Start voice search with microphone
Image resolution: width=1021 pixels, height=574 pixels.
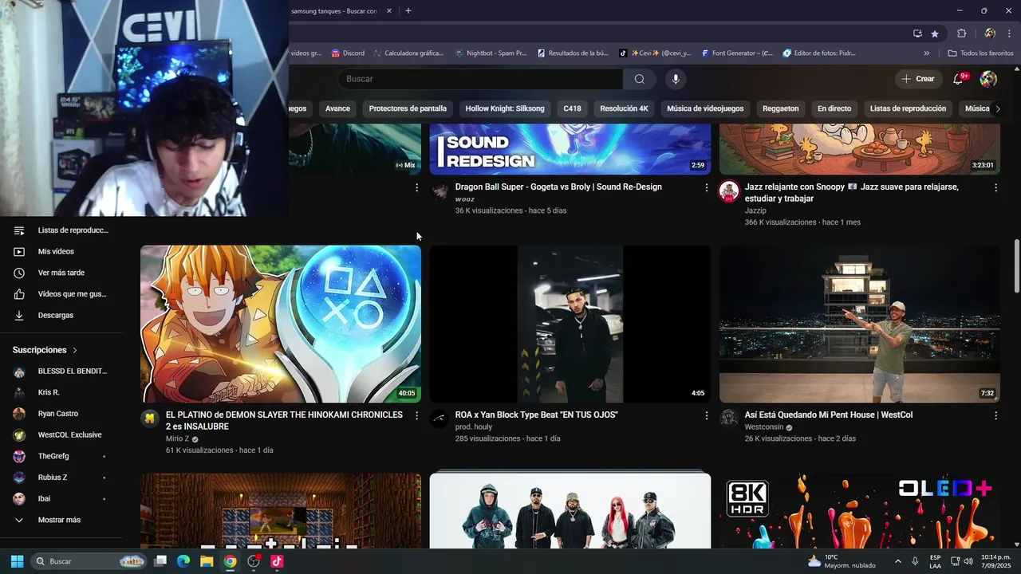[x=676, y=79]
